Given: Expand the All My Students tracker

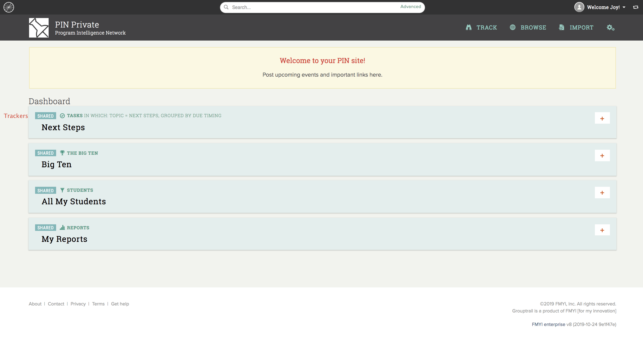Looking at the screenshot, I should click(x=602, y=193).
